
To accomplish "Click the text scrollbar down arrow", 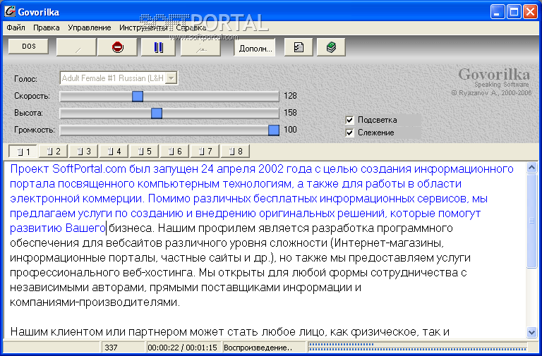I will pyautogui.click(x=531, y=332).
